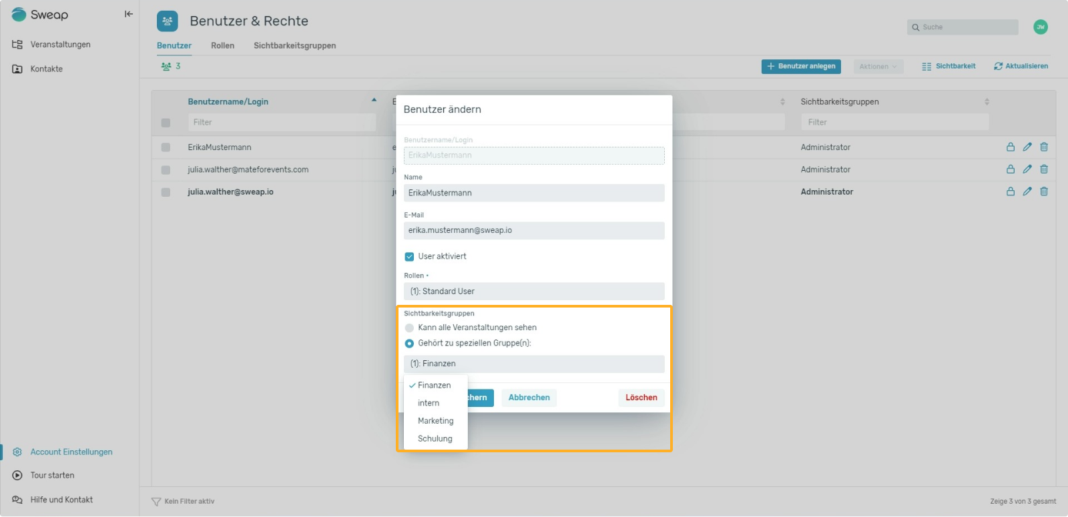Click the Name field in dialog
This screenshot has height=517, width=1068.
[534, 193]
